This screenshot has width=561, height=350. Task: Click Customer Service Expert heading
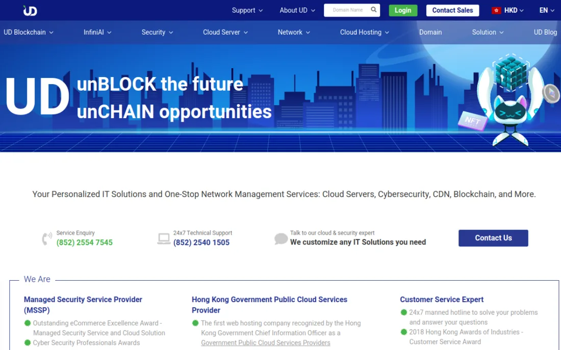(x=442, y=300)
